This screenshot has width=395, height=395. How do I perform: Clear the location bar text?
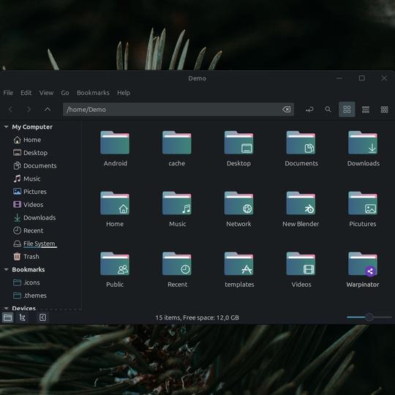pyautogui.click(x=287, y=109)
